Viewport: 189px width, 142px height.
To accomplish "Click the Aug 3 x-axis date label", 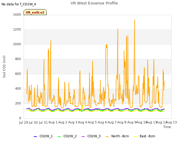I will click(73, 122).
